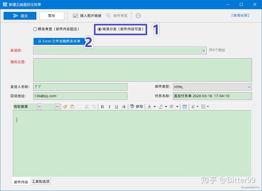Click the insert table icon
Viewport: 262px width, 191px height.
click(x=185, y=106)
